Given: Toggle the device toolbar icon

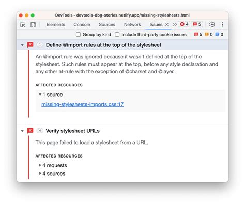Looking at the screenshot, I should pos(33,24).
